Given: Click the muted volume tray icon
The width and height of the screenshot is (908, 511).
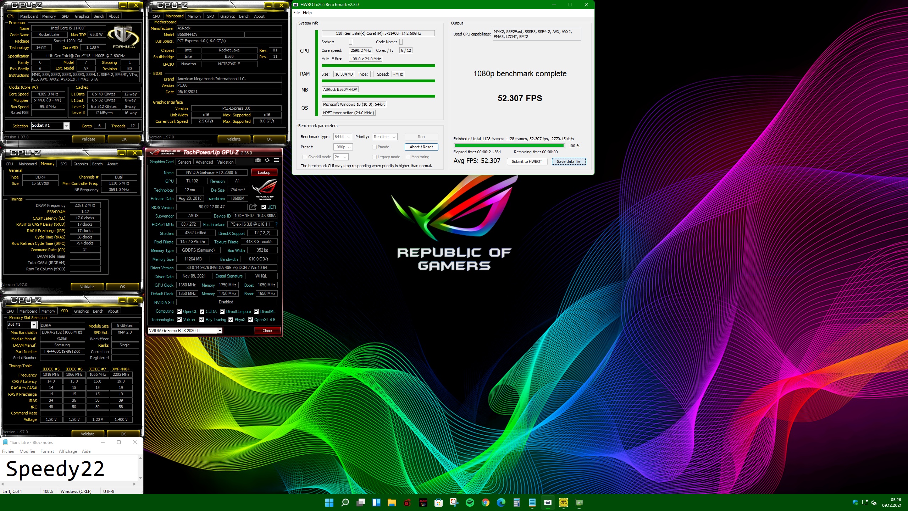Looking at the screenshot, I should click(x=874, y=502).
